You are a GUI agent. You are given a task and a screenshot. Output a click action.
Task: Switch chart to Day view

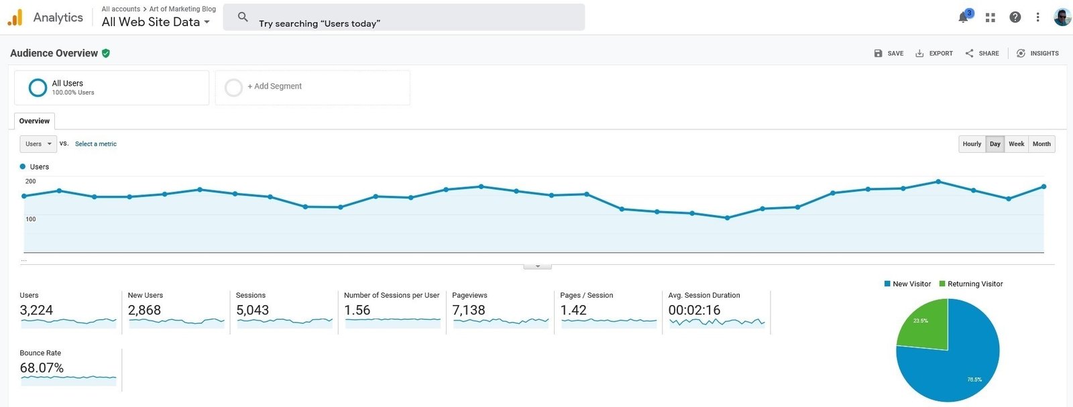point(995,144)
